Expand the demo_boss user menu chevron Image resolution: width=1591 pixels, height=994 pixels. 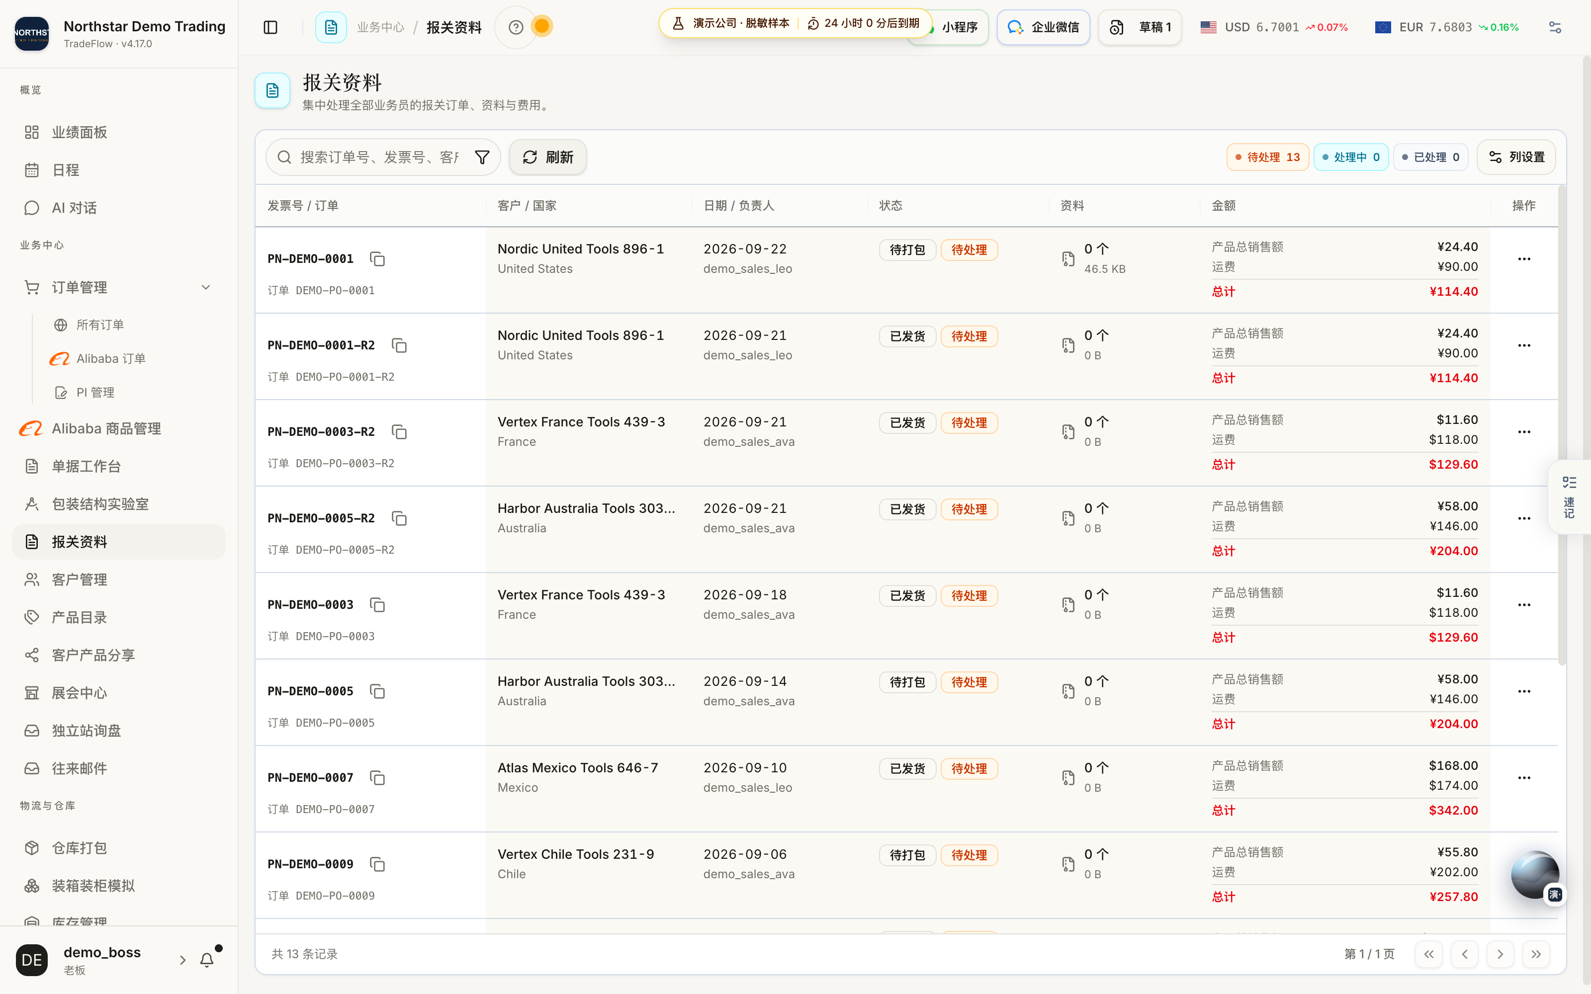point(183,961)
